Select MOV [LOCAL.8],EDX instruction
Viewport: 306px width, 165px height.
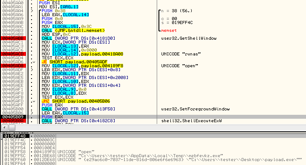click(x=64, y=93)
